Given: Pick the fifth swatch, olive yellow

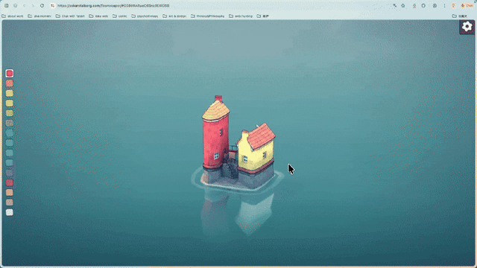Looking at the screenshot, I should (10, 113).
